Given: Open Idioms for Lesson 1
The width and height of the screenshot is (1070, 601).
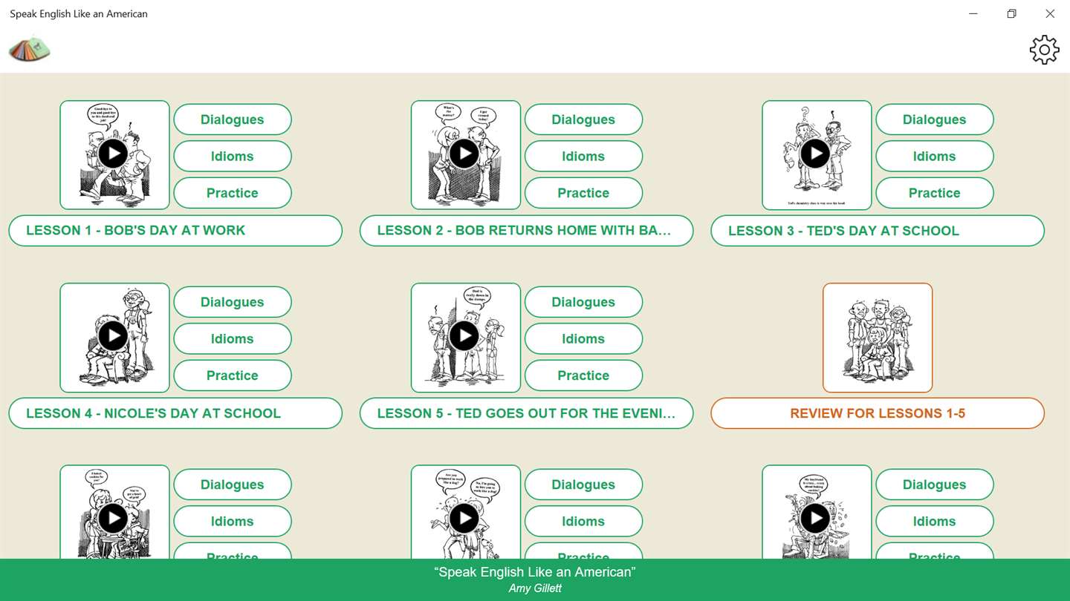Looking at the screenshot, I should 233,156.
